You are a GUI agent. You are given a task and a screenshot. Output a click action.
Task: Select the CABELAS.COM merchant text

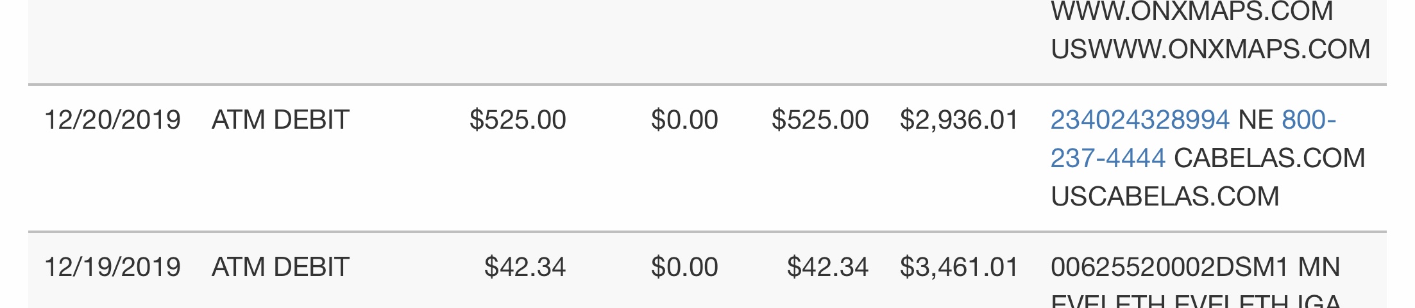pyautogui.click(x=1269, y=158)
